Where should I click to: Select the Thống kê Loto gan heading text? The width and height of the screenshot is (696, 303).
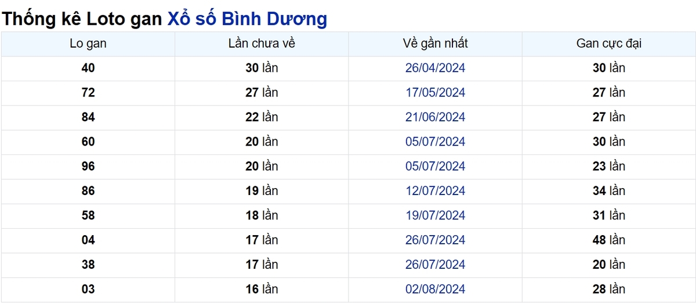pos(82,19)
